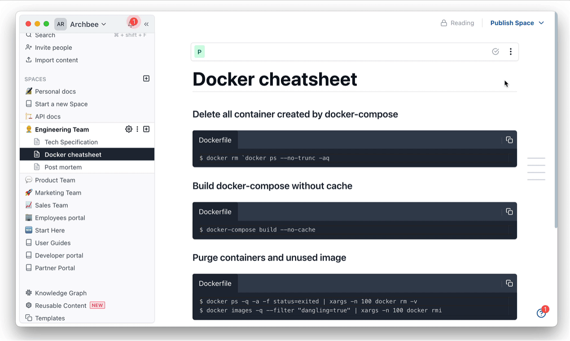This screenshot has height=341, width=570.
Task: Select the Docker cheatsheet document
Action: pyautogui.click(x=87, y=154)
